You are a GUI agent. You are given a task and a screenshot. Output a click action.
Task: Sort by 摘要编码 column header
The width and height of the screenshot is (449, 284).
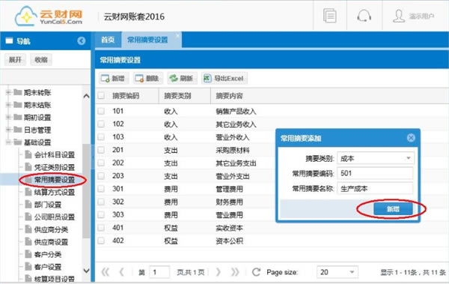pyautogui.click(x=126, y=95)
